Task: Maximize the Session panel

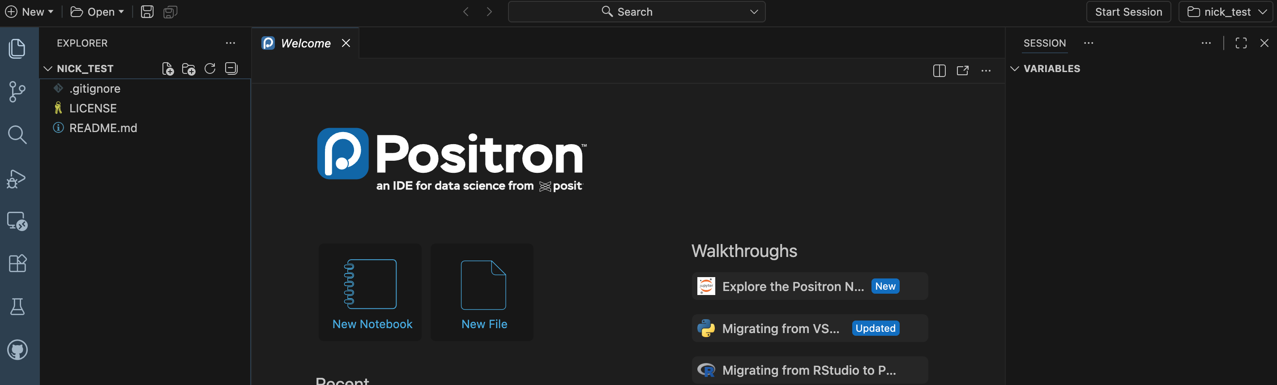Action: click(x=1241, y=43)
